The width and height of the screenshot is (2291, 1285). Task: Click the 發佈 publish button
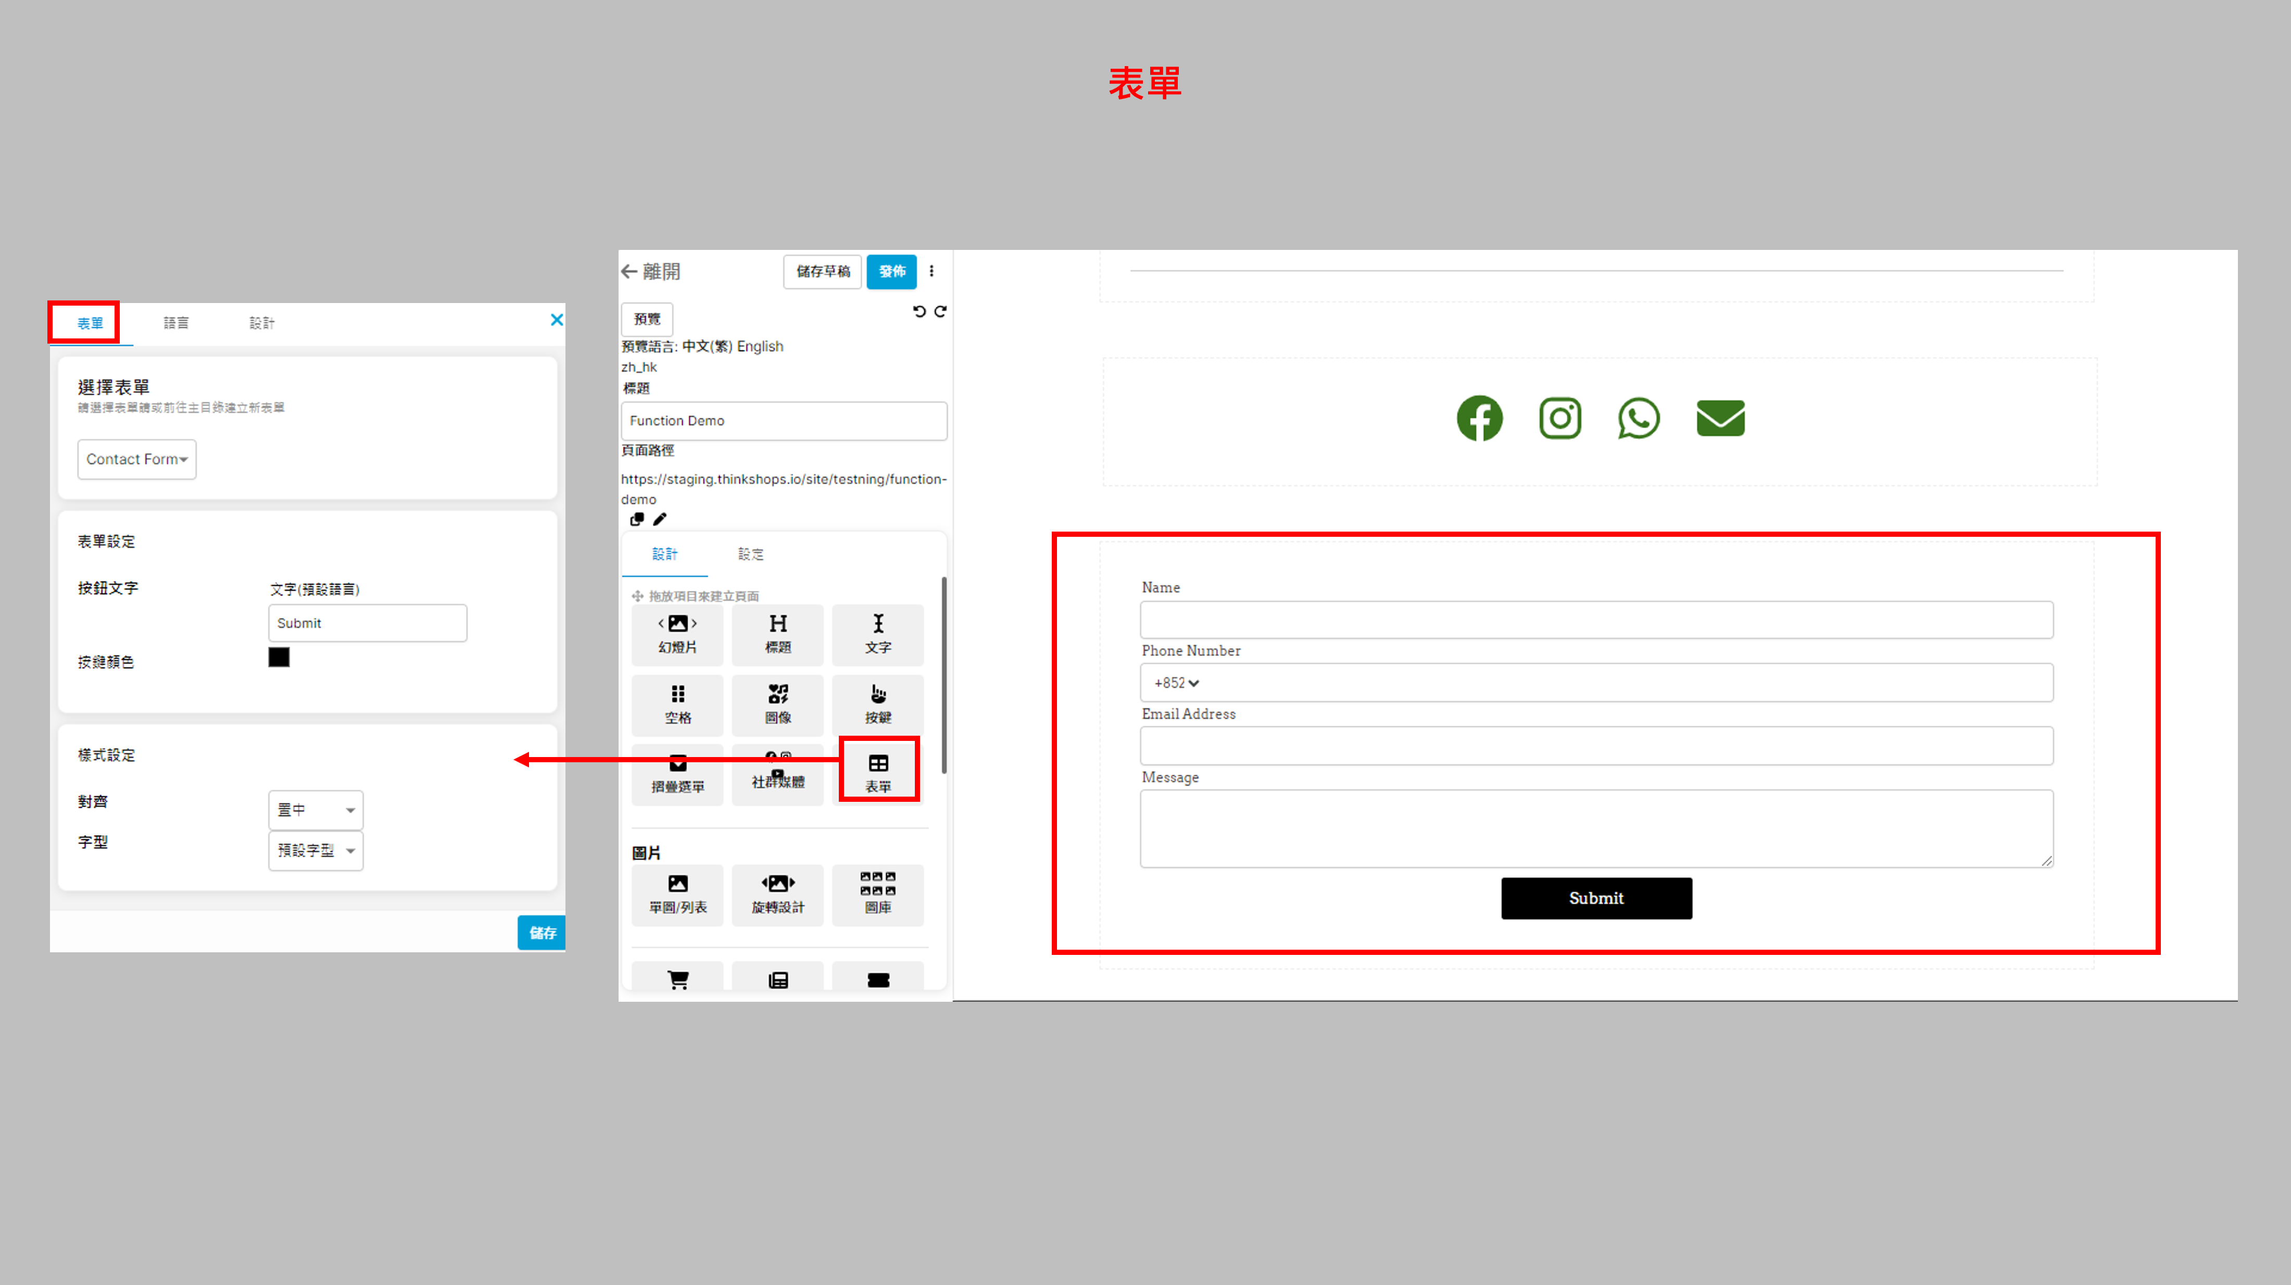click(891, 271)
